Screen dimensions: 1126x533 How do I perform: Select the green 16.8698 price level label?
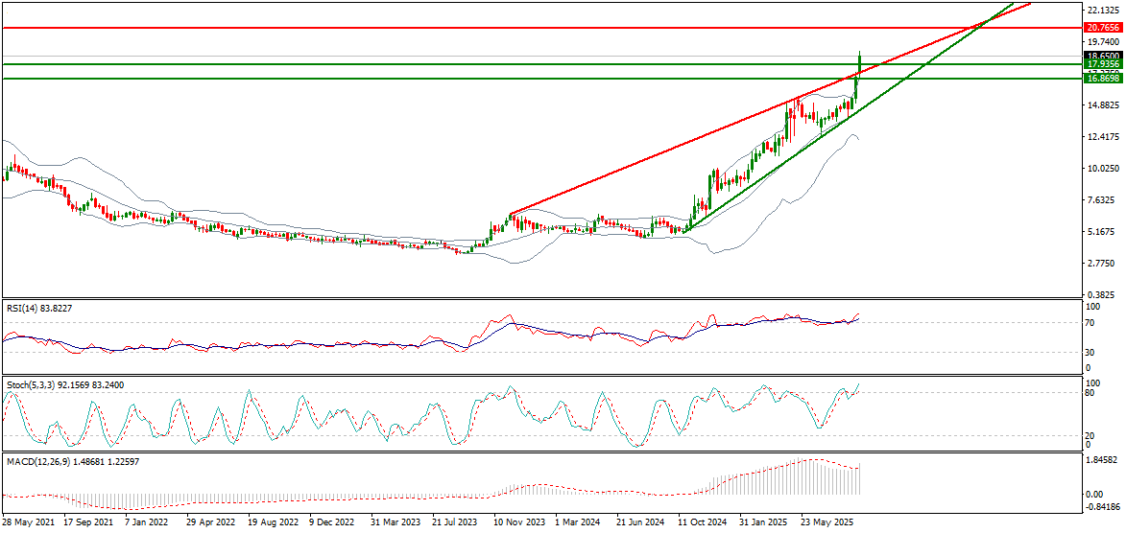[x=1103, y=79]
